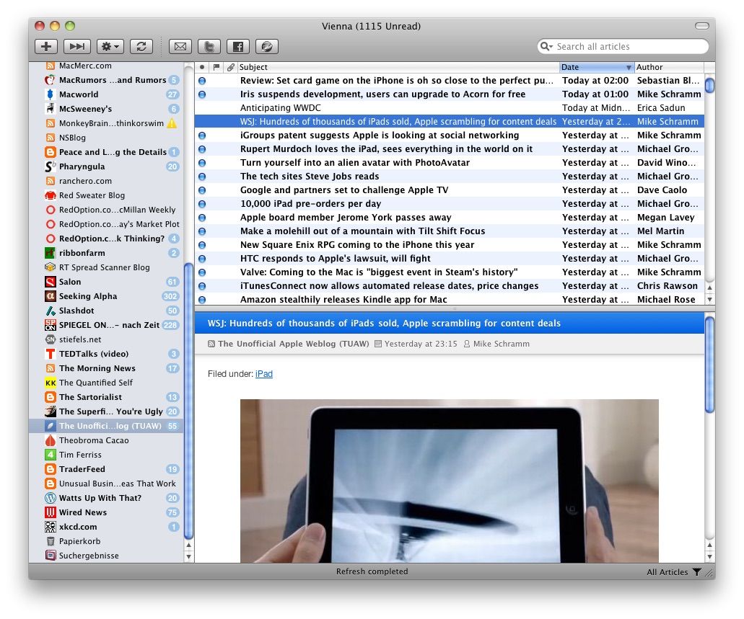Toggle the unread dot for the iGroups patent article

[202, 135]
